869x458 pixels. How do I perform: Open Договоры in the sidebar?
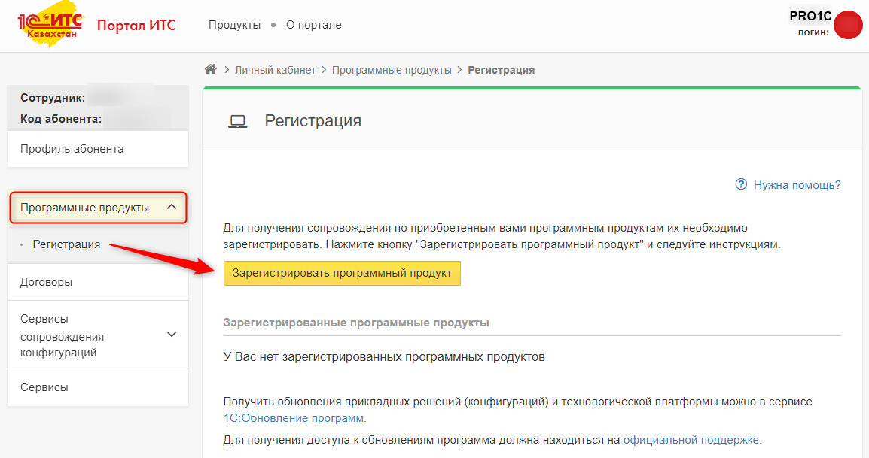click(x=46, y=282)
